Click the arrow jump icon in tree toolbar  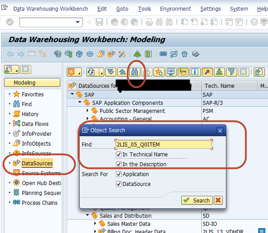pos(207,72)
